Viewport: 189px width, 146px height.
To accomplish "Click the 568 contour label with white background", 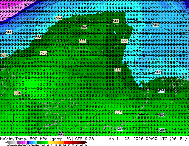I will coord(158,72).
